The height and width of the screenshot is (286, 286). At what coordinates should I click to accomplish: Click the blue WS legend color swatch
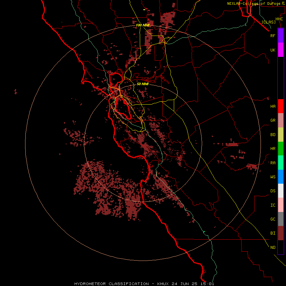pyautogui.click(x=281, y=177)
